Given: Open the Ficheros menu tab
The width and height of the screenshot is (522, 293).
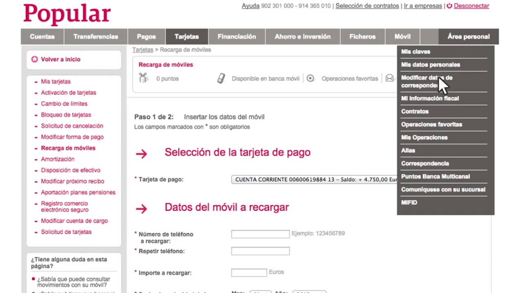Looking at the screenshot, I should coord(363,37).
